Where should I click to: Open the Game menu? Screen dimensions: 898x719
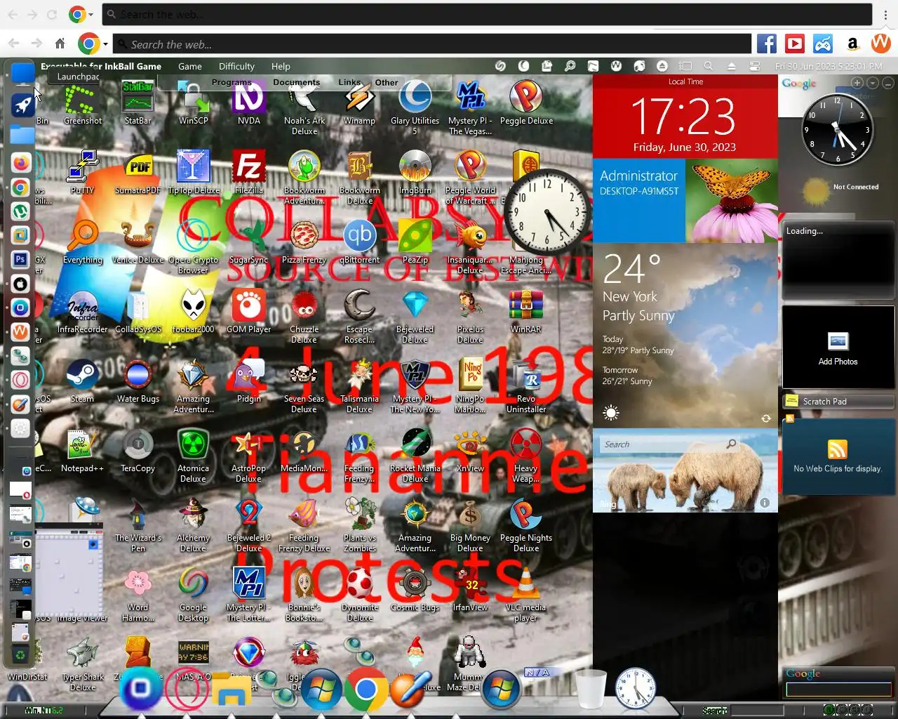tap(189, 66)
